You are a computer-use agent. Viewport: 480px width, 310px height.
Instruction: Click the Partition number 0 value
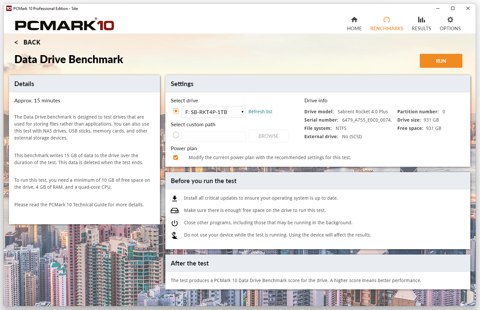click(x=444, y=112)
